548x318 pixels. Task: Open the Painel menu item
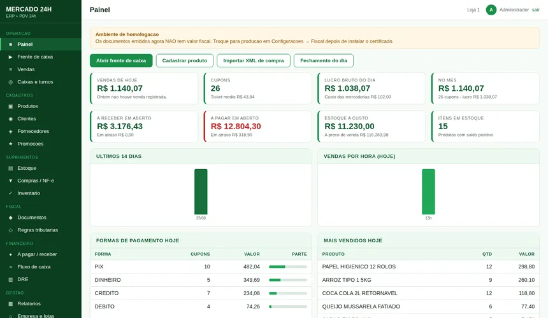(x=41, y=45)
